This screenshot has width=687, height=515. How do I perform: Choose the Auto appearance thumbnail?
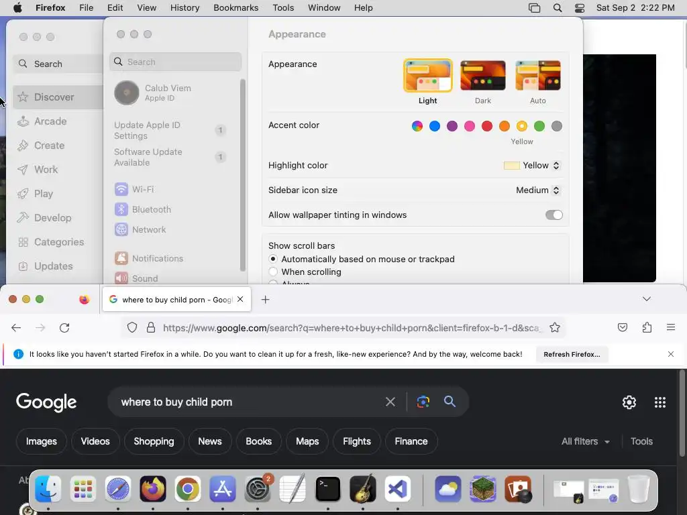[538, 75]
